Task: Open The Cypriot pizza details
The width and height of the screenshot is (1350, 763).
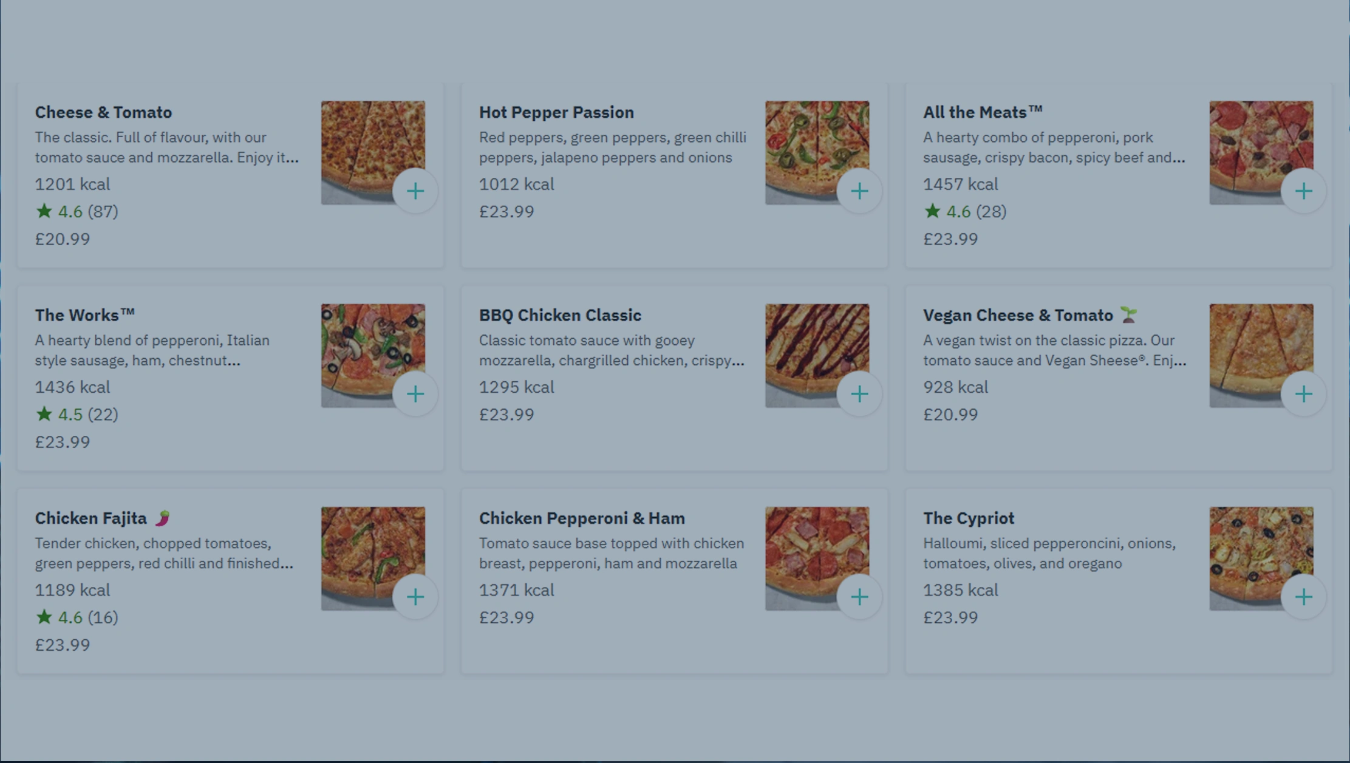Action: pos(968,518)
